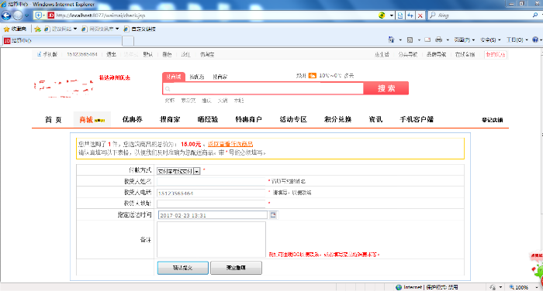Open 优惠券 in the main navigation
Image resolution: width=543 pixels, height=291 pixels.
133,120
